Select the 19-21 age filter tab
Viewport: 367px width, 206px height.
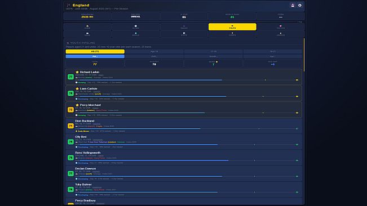[x=273, y=51]
